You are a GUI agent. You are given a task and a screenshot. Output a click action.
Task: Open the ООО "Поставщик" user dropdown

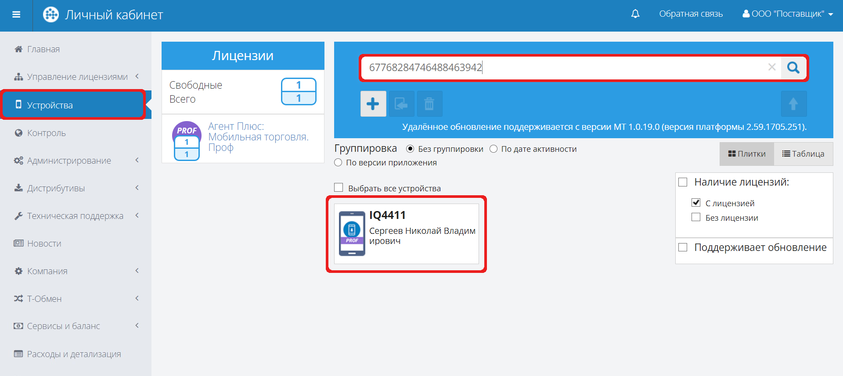click(x=788, y=14)
